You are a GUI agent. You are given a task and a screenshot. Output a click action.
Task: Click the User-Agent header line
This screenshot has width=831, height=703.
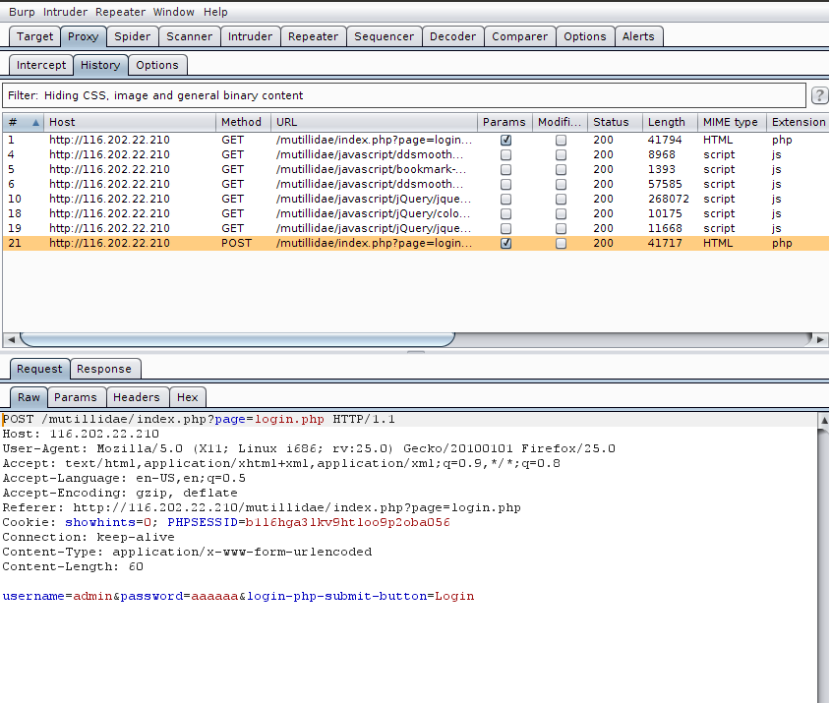(309, 448)
